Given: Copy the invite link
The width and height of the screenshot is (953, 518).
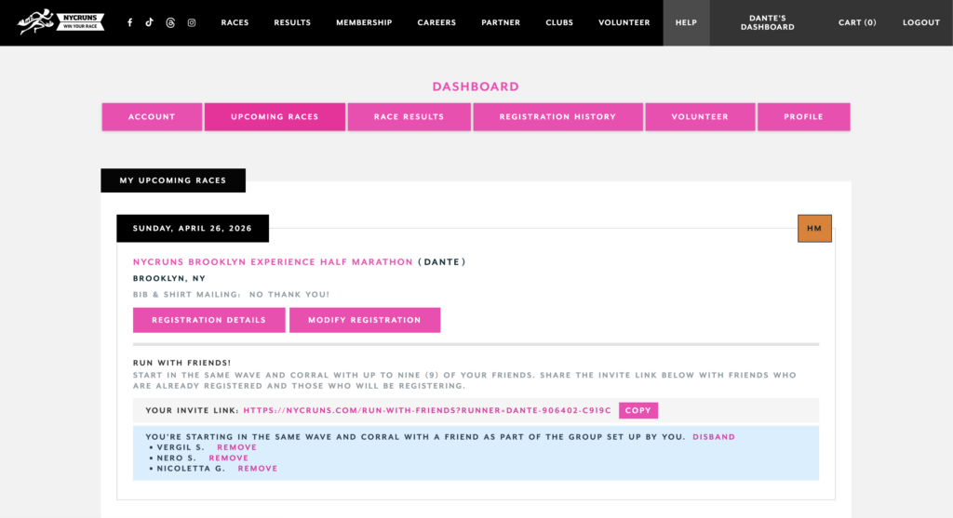Looking at the screenshot, I should pos(638,410).
